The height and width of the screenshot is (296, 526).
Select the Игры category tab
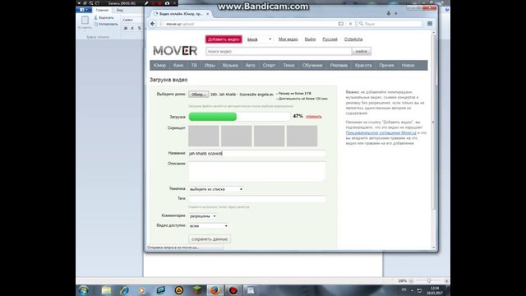[x=210, y=66]
